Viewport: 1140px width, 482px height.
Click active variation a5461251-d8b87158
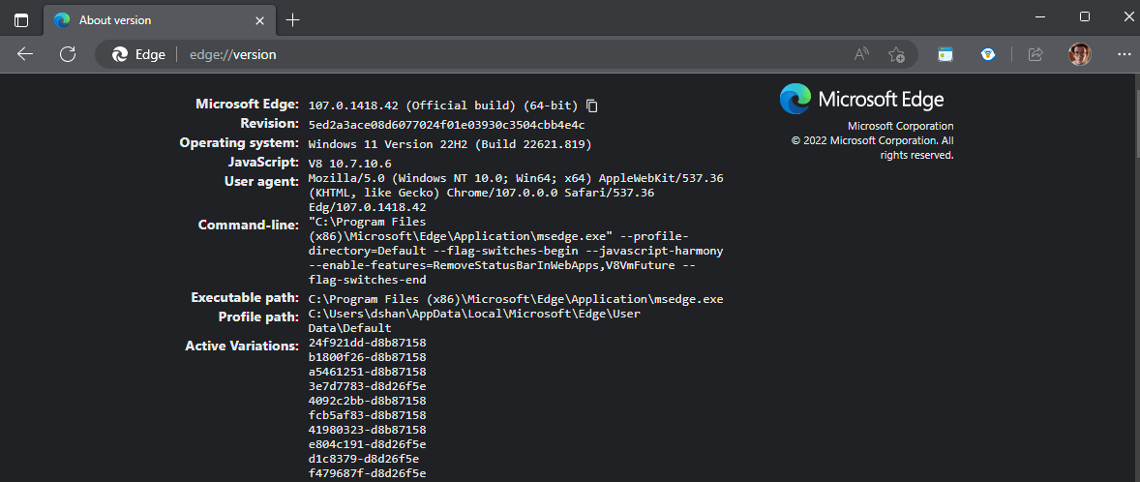pyautogui.click(x=367, y=372)
